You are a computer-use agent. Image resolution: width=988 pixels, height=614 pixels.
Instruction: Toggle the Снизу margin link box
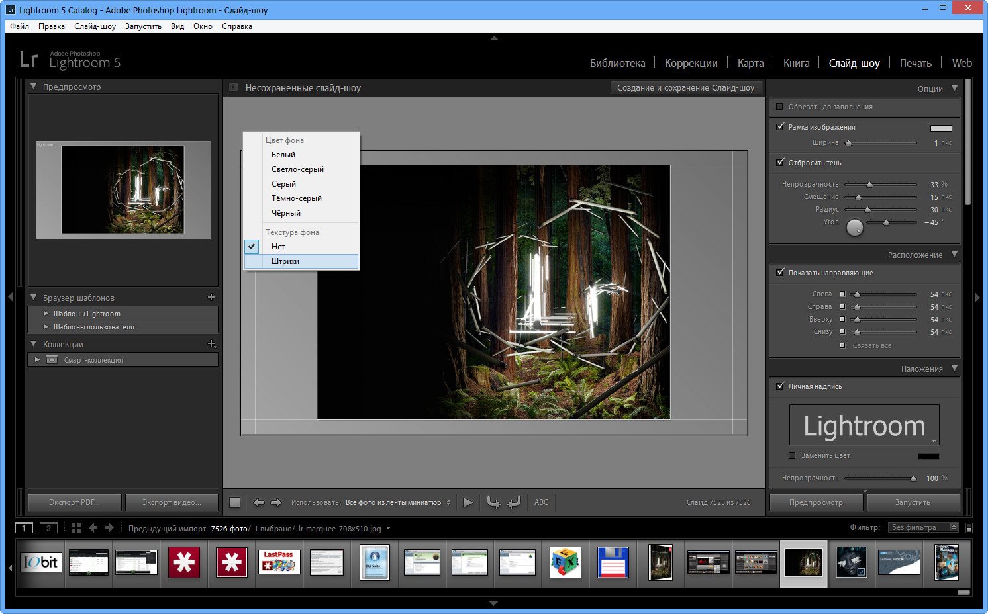click(842, 331)
